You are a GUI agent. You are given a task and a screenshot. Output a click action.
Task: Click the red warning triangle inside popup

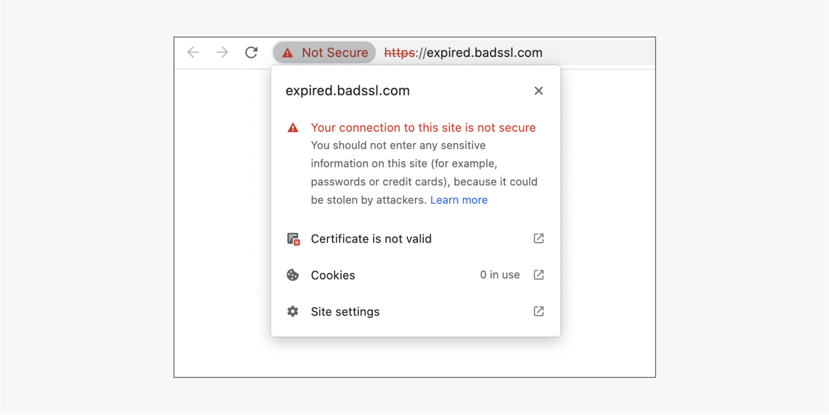tap(293, 128)
